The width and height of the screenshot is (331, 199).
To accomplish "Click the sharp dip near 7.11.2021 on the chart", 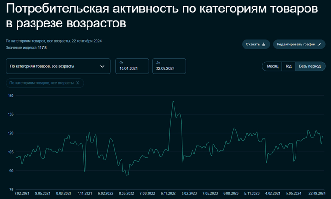I will pos(85,171).
